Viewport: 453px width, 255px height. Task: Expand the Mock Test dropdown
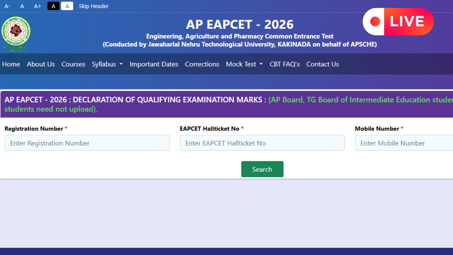(244, 64)
